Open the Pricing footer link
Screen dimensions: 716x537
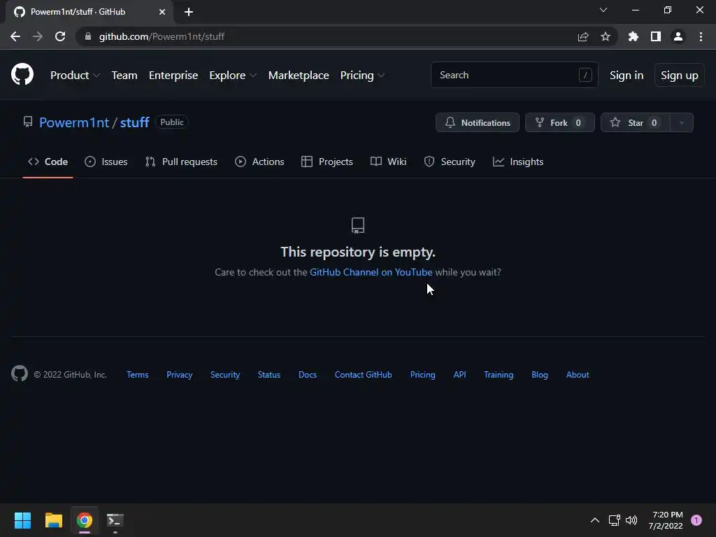tap(422, 375)
